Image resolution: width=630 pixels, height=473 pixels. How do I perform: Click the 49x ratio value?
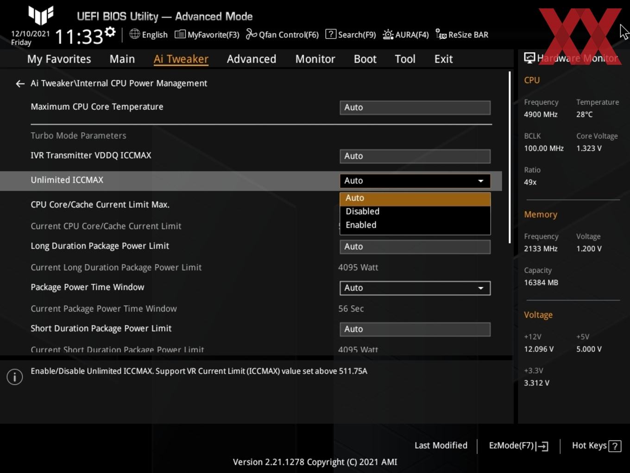click(x=530, y=182)
